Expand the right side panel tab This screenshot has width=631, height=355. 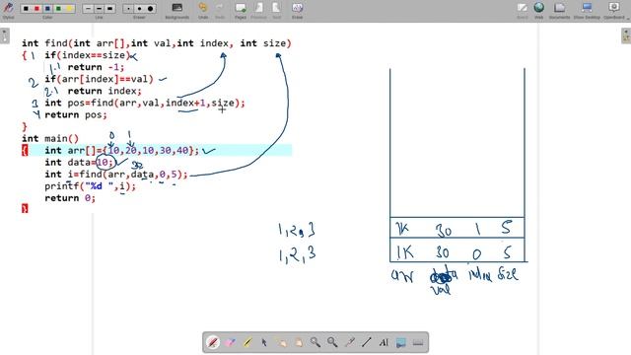click(x=626, y=35)
